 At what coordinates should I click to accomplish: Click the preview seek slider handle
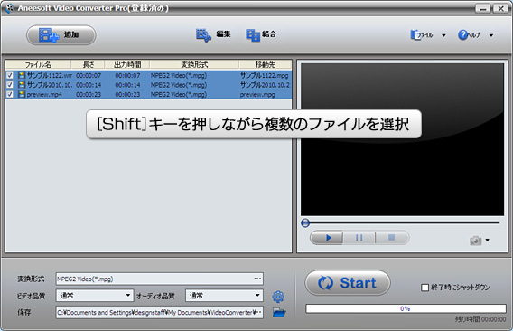pos(305,222)
